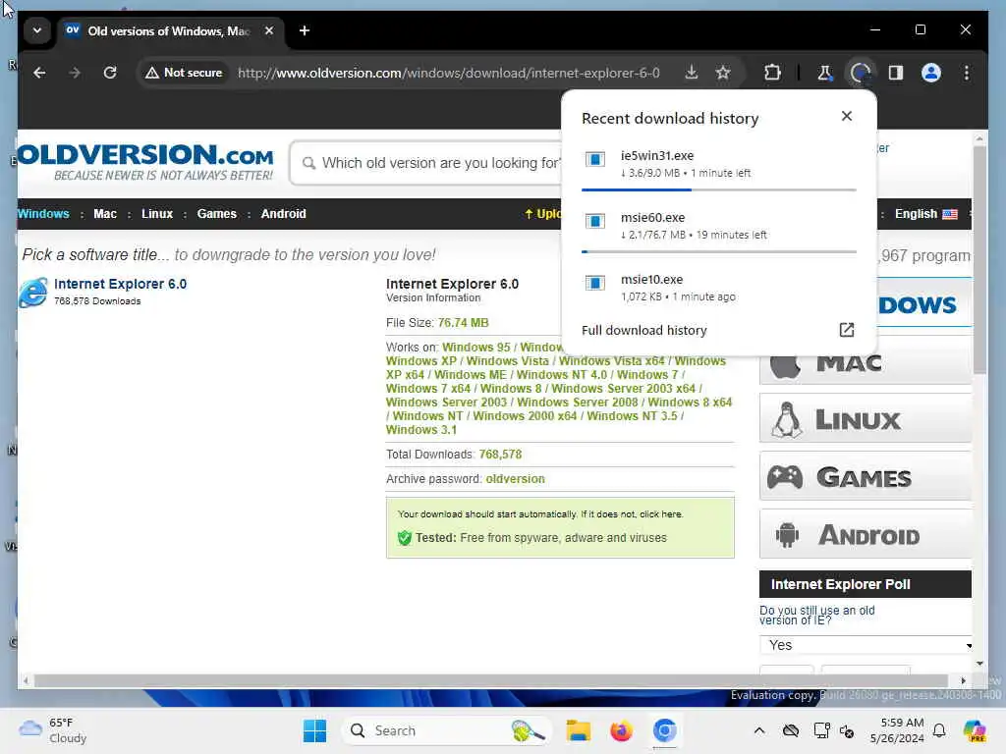Open the weather widget showing 65°F

(53, 730)
